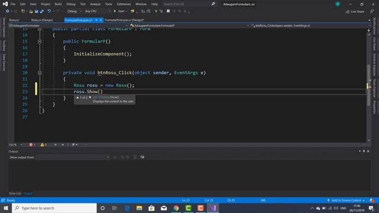
Task: Pin the FormularPrincipal.cs tab
Action: (x=96, y=20)
